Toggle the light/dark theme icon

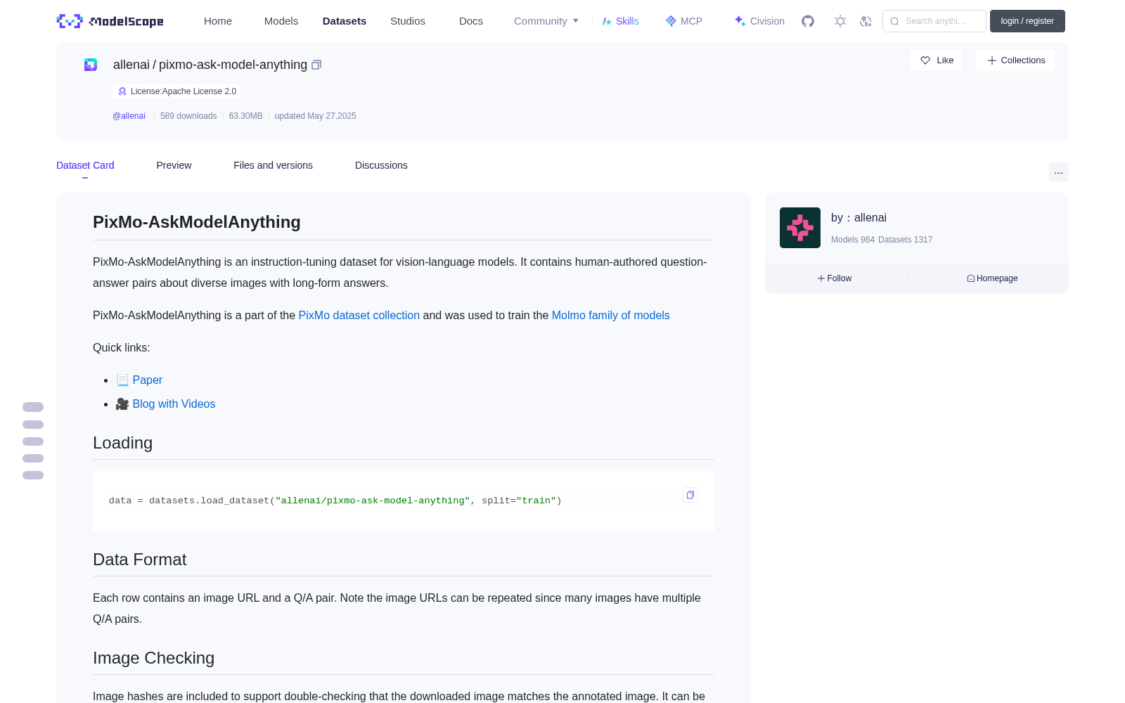tap(840, 21)
